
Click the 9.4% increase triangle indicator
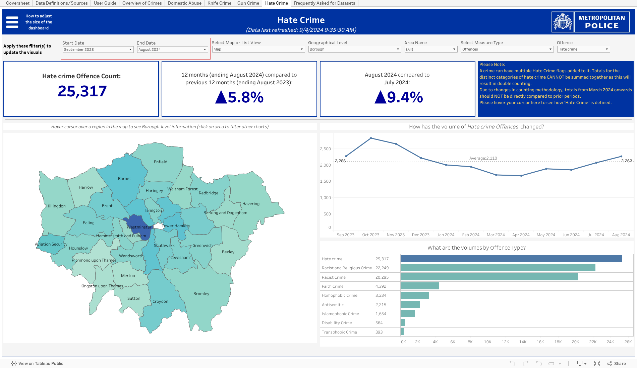click(x=380, y=97)
